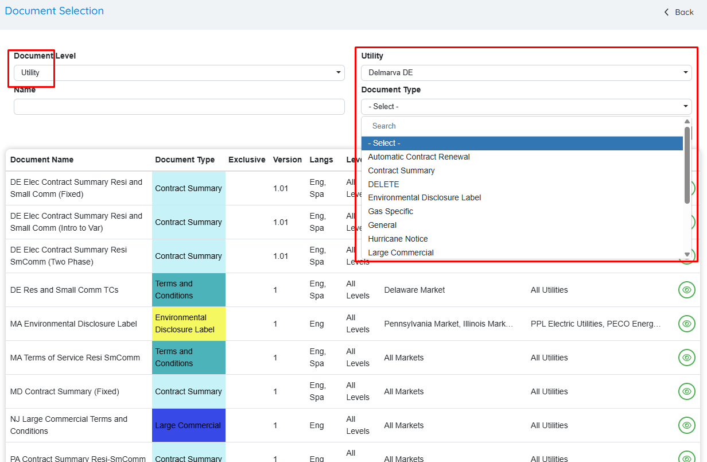This screenshot has width=707, height=462.
Task: Click 'MA Environmental Disclosure Label' document name
Action: click(x=73, y=324)
